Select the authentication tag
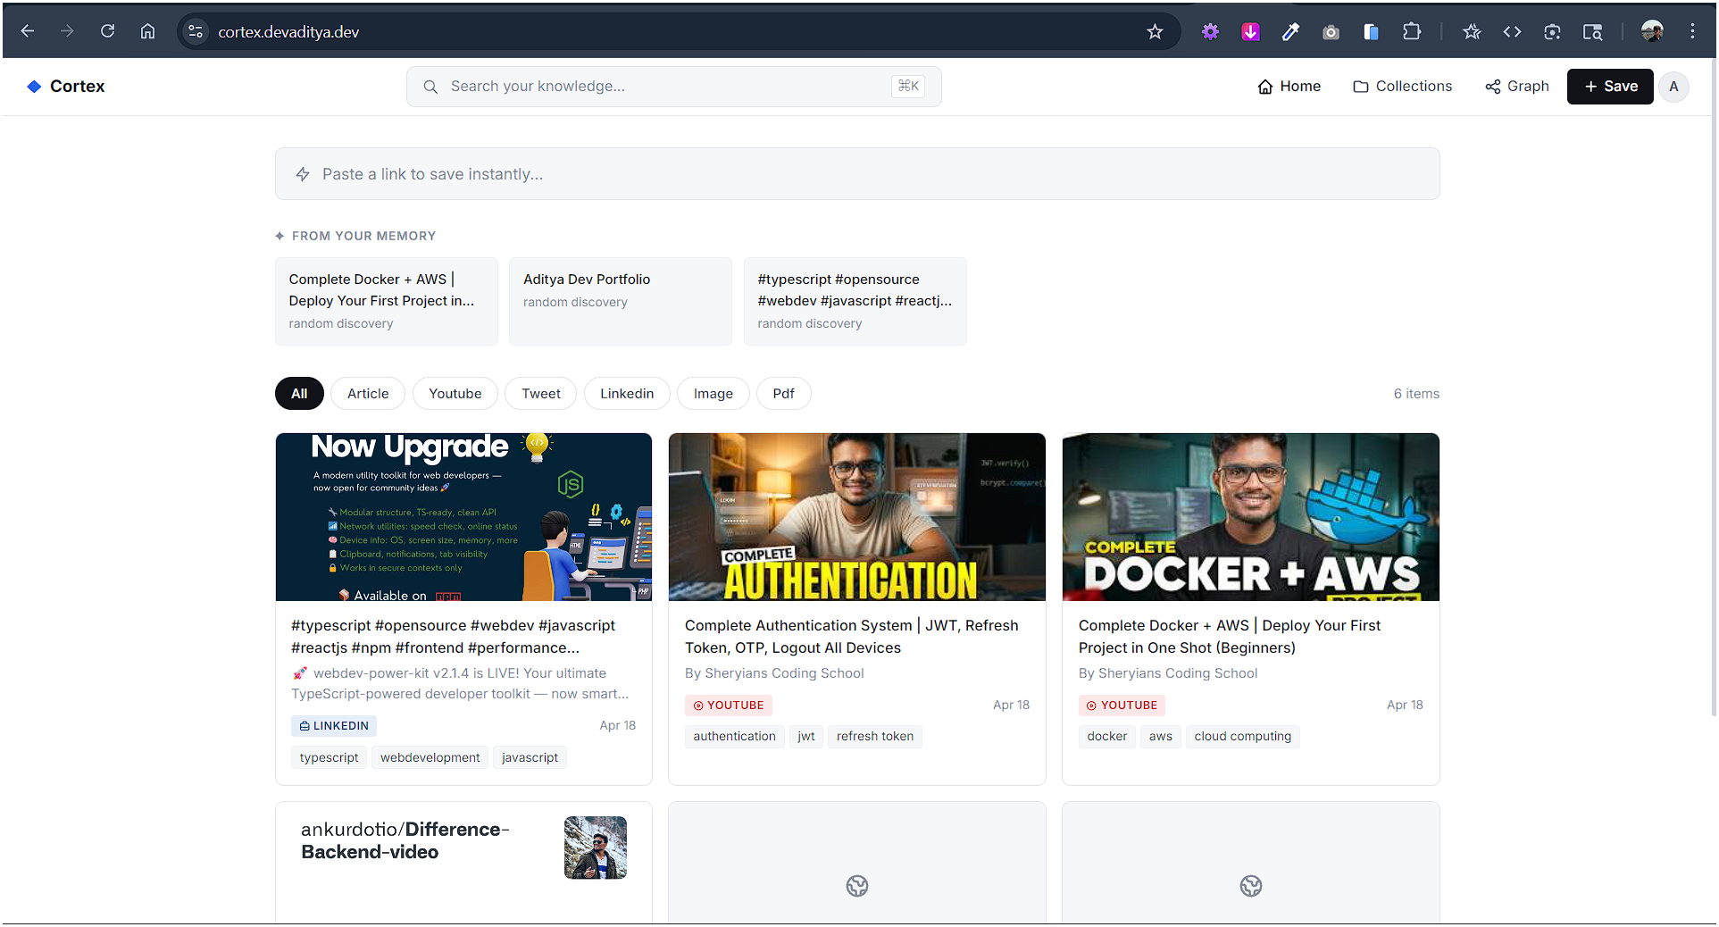The image size is (1719, 927). coord(734,737)
